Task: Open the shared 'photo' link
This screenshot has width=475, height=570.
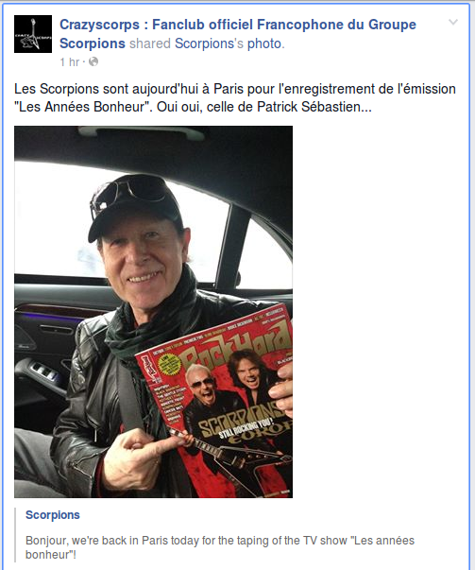Action: pos(264,43)
